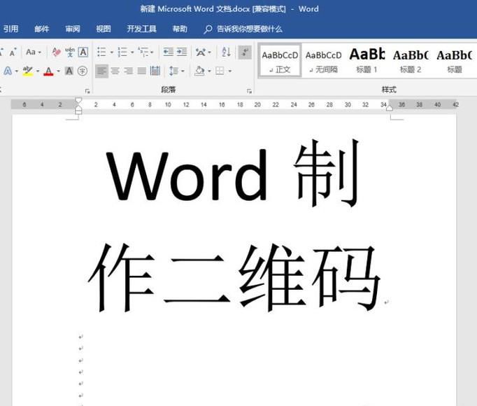Expand line spacing dropdown arrow
This screenshot has width=477, height=406.
tap(183, 71)
